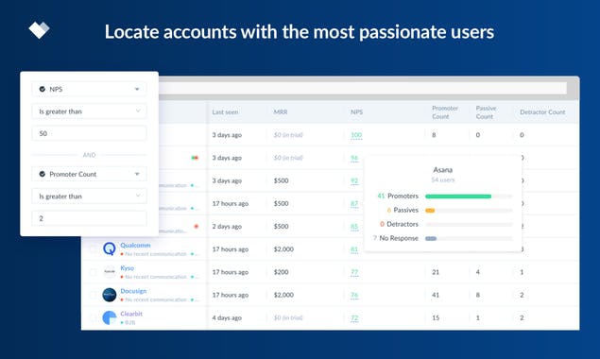Click 'No recent communication' under Kyso
The width and height of the screenshot is (600, 359).
pyautogui.click(x=155, y=277)
